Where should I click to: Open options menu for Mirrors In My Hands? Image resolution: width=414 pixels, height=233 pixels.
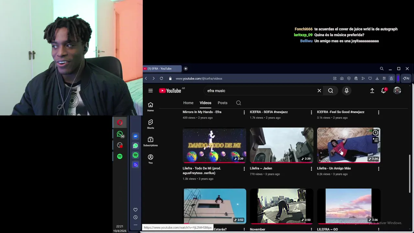tap(244, 112)
